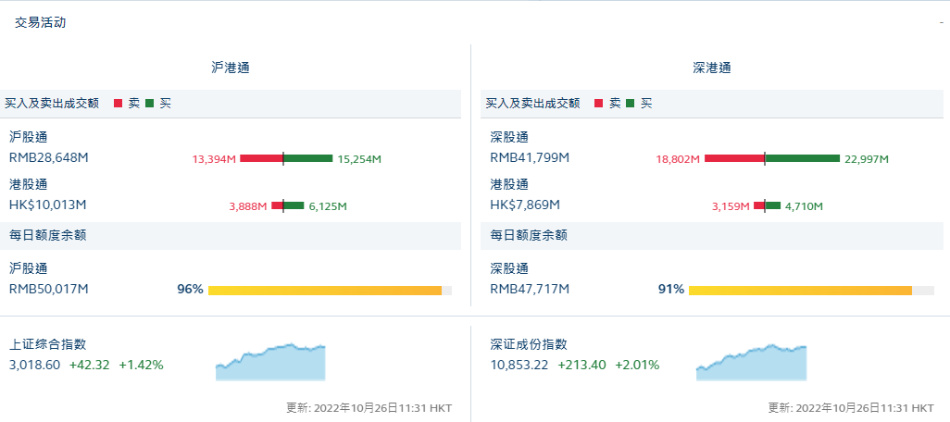
Task: Open the 深证成份指数 mini chart
Action: click(751, 362)
